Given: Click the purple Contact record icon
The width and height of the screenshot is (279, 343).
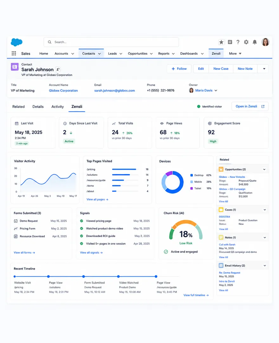Looking at the screenshot, I should [15, 67].
